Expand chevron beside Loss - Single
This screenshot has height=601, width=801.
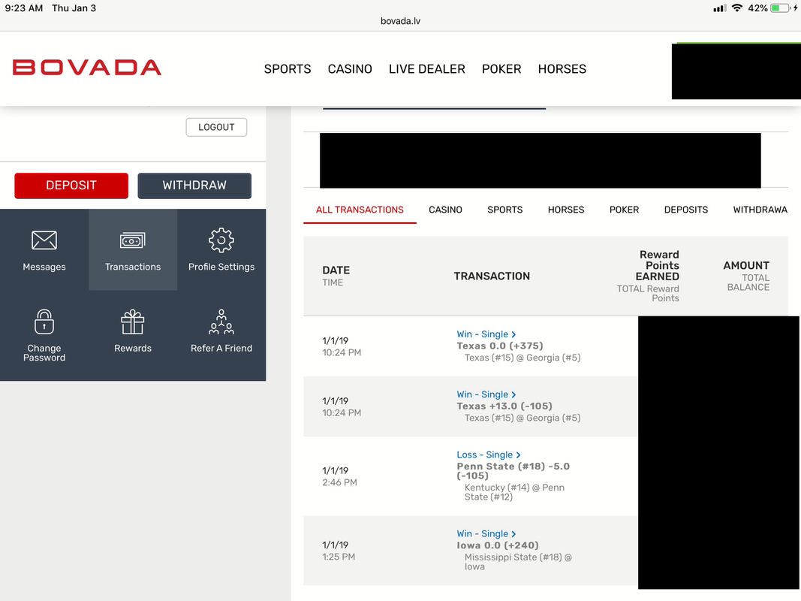pyautogui.click(x=519, y=455)
